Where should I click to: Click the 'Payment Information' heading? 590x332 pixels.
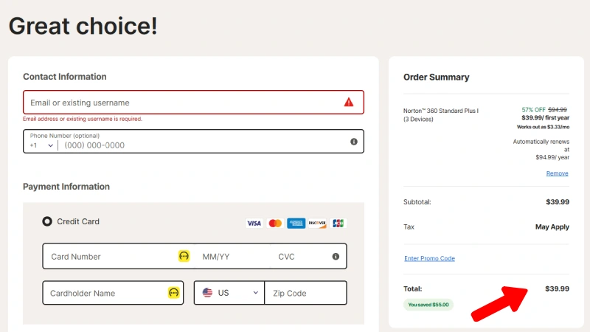click(x=66, y=187)
